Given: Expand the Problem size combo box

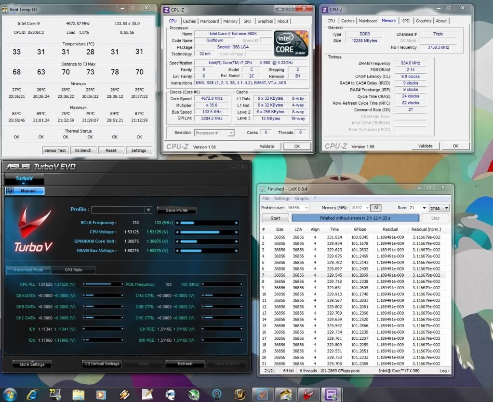Looking at the screenshot, I should [306, 208].
